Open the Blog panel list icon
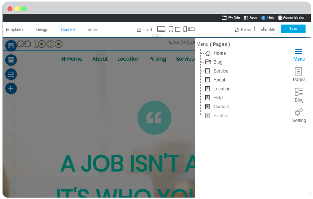This screenshot has height=199, width=313. [x=298, y=92]
